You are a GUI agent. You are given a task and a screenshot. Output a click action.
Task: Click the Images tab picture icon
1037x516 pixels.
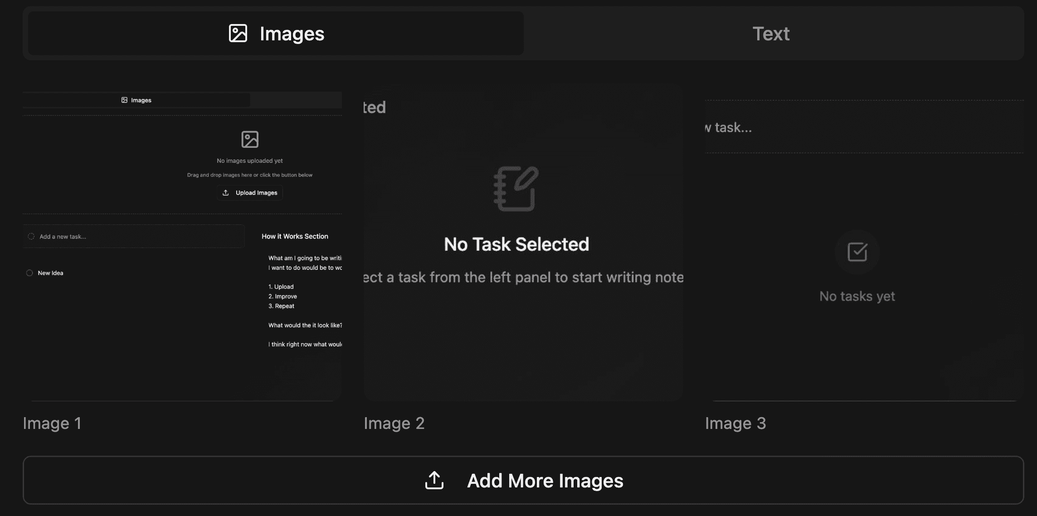point(238,34)
